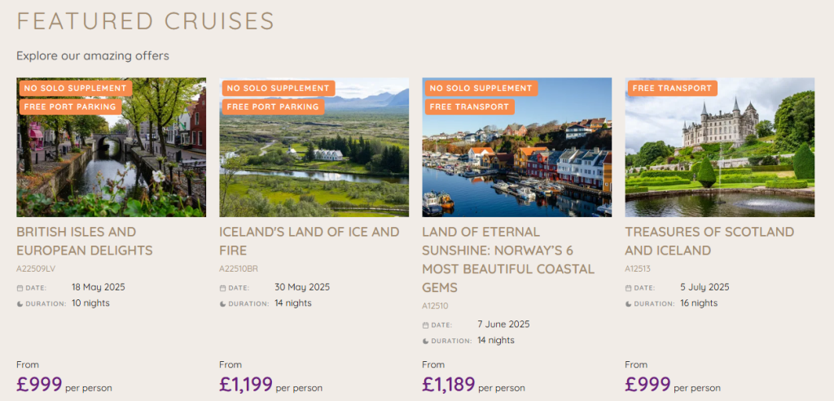Click No Solo Supplement badge on Norway cruise
Screen dimensions: 834x401
pos(481,88)
